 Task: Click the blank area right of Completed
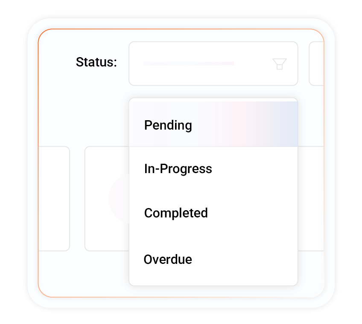click(256, 213)
